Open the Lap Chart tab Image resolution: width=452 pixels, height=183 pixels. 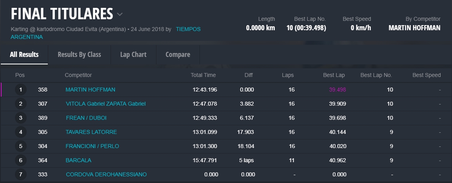pos(133,55)
